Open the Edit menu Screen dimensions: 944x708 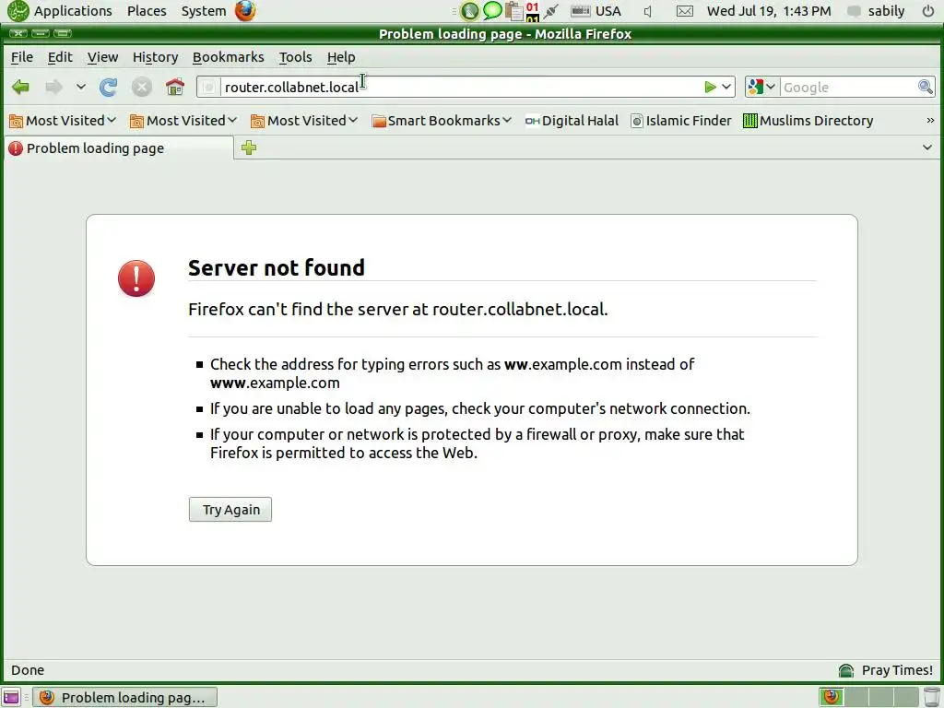pyautogui.click(x=60, y=57)
